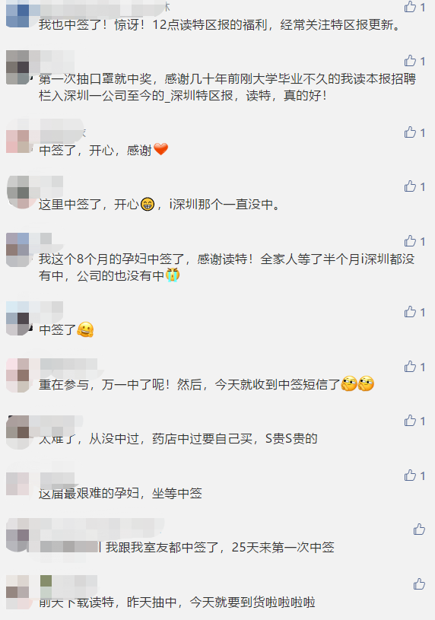The width and height of the screenshot is (435, 620).
Task: Like the 昨天抽中，今天就要到货 comment
Action: pyautogui.click(x=419, y=584)
